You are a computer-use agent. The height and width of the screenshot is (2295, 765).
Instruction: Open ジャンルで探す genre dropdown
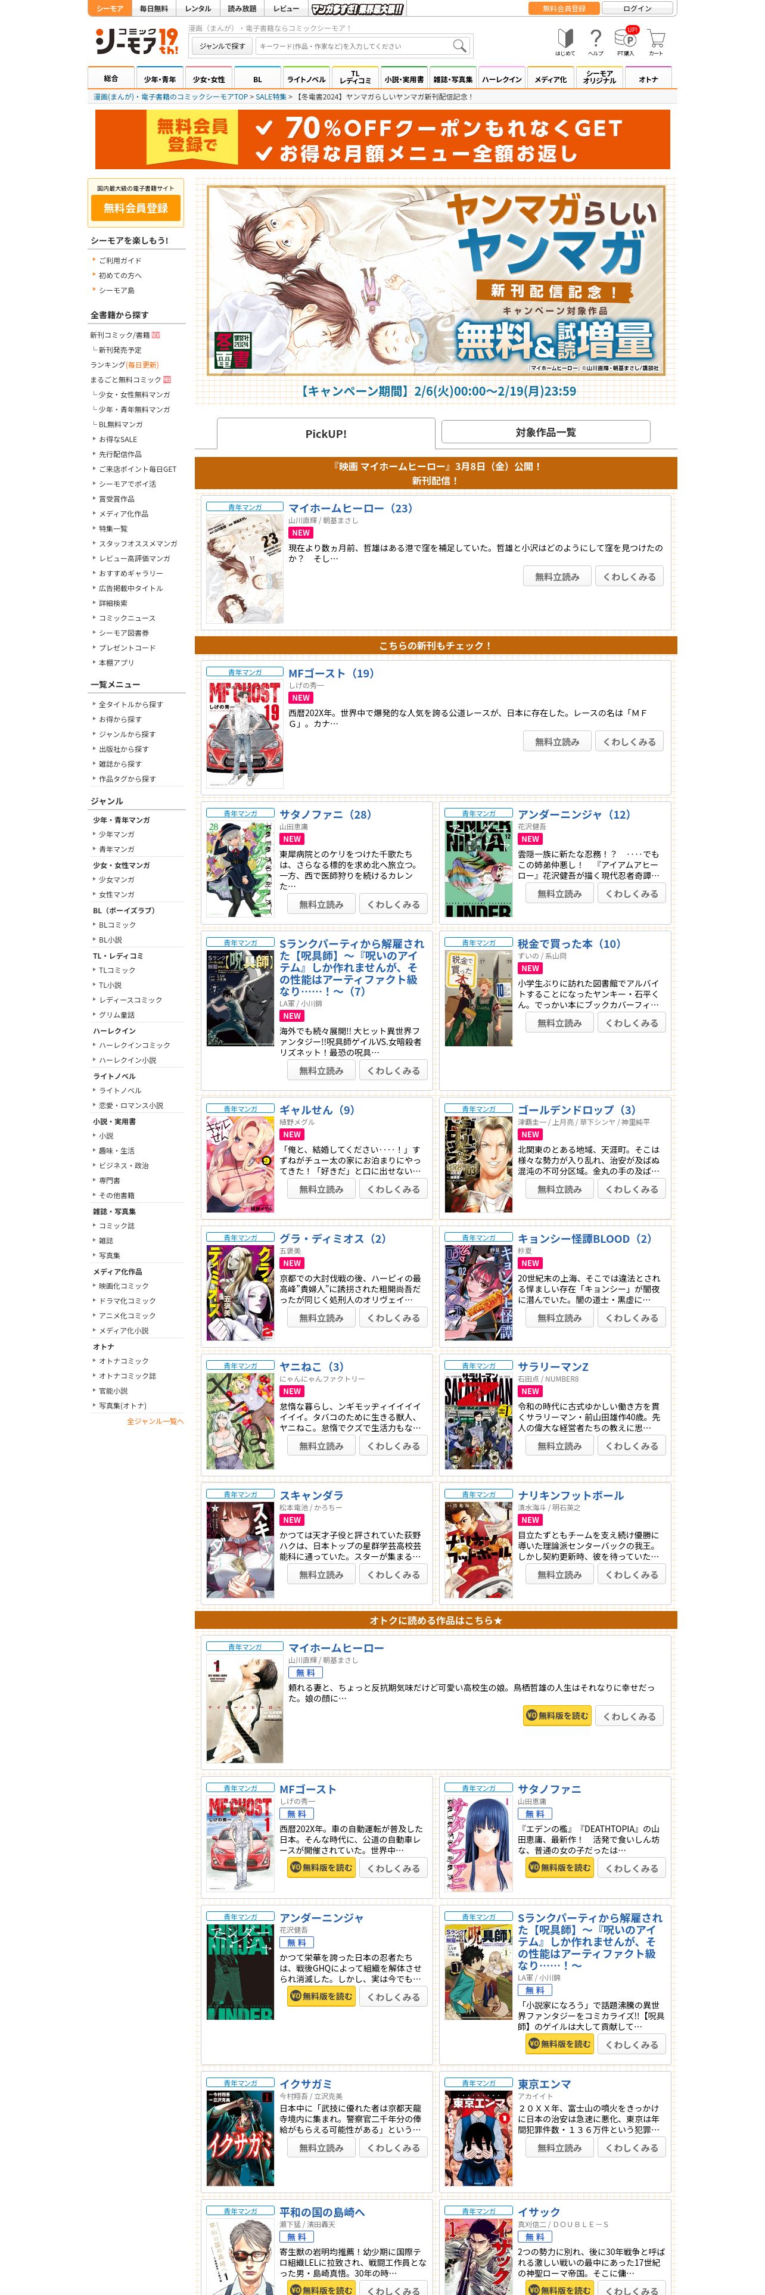(222, 45)
